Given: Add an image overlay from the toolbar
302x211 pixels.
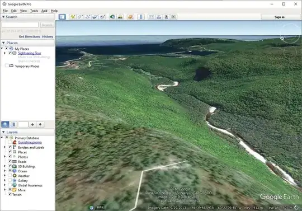Looking at the screenshot, I should pyautogui.click(x=95, y=17).
